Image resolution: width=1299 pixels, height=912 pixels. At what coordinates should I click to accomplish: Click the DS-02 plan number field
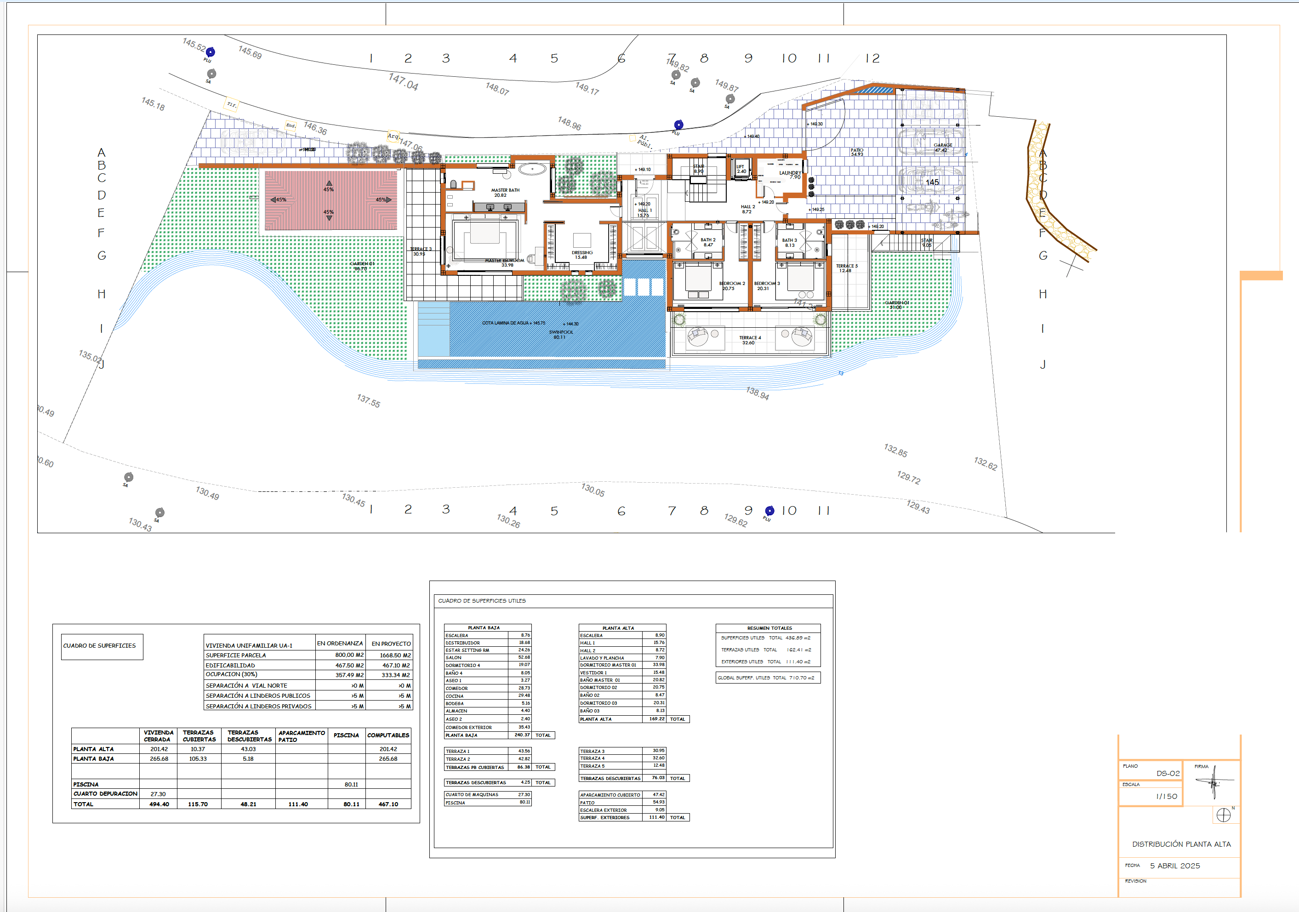(1168, 773)
